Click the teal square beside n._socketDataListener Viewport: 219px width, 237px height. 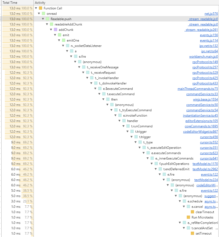[x=68, y=46]
